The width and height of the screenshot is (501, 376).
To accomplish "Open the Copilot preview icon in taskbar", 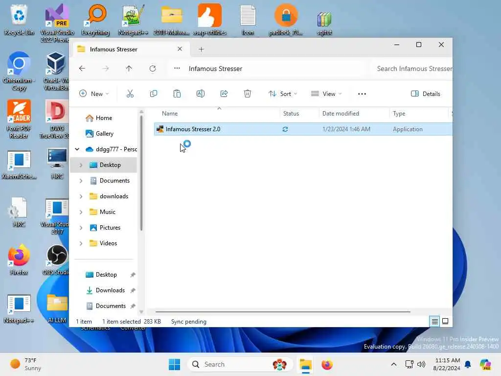I will (485, 364).
